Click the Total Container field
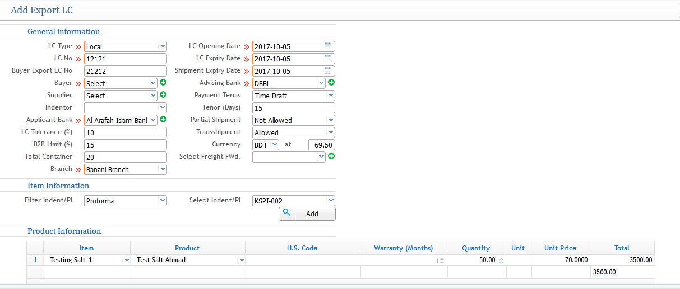The width and height of the screenshot is (680, 289). pyautogui.click(x=126, y=157)
